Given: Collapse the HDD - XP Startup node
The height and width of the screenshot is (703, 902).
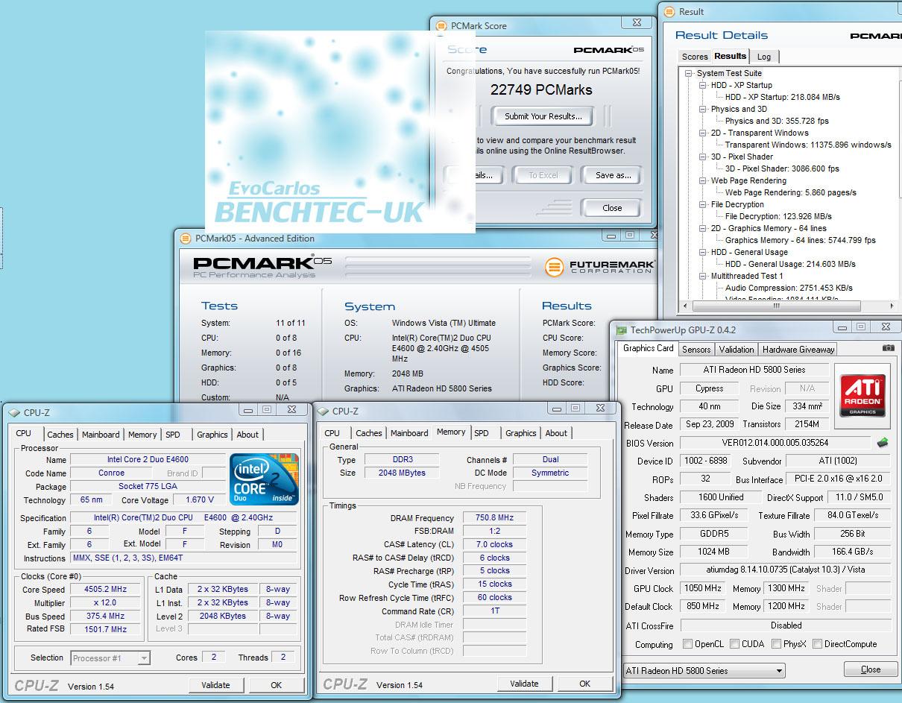Looking at the screenshot, I should point(703,85).
